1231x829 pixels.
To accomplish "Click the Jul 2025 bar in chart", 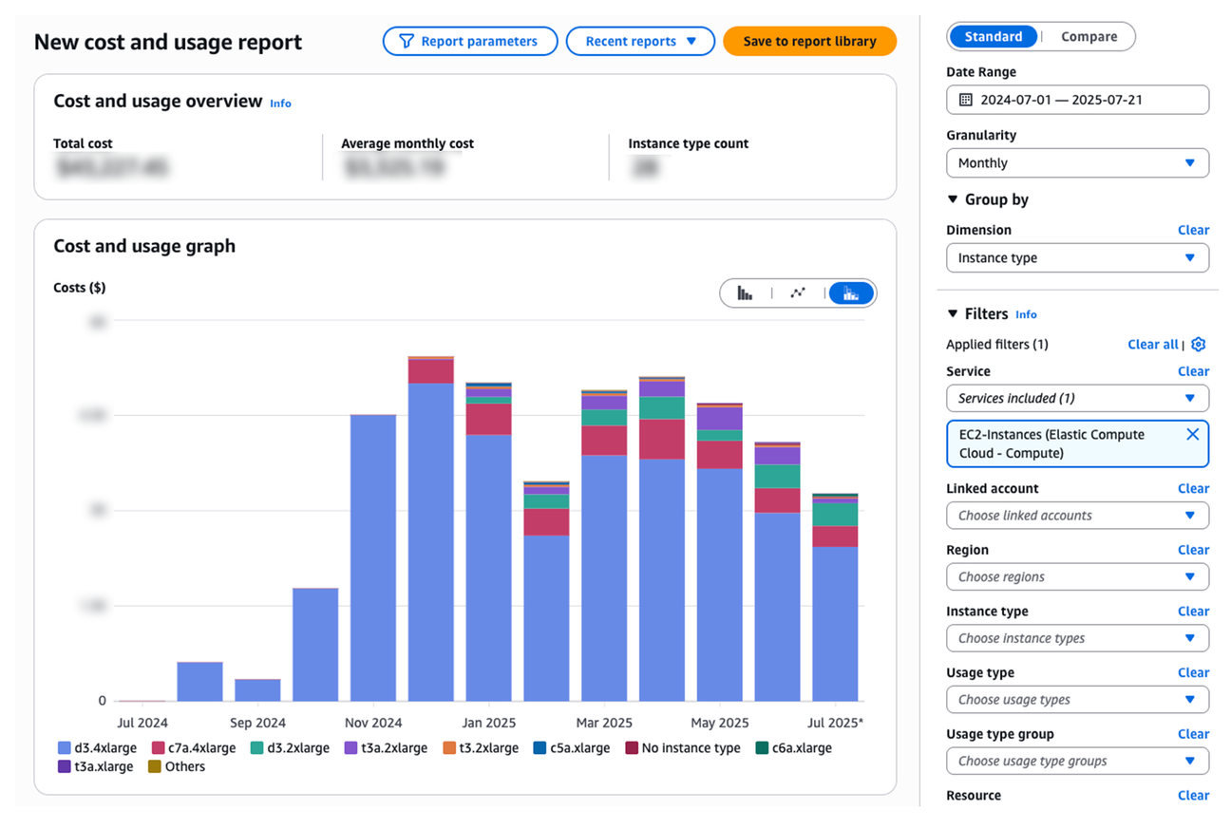I will pos(835,596).
